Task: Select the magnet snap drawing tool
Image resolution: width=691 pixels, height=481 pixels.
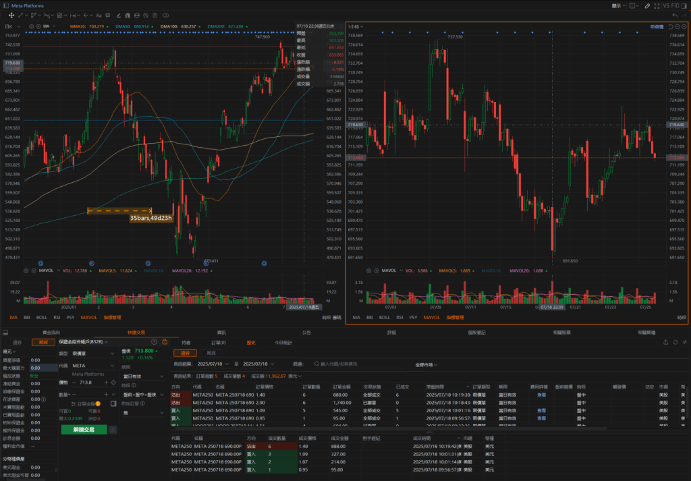Action: [129, 15]
